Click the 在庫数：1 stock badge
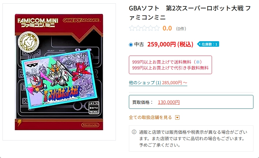259x158 pixels. 208,44
